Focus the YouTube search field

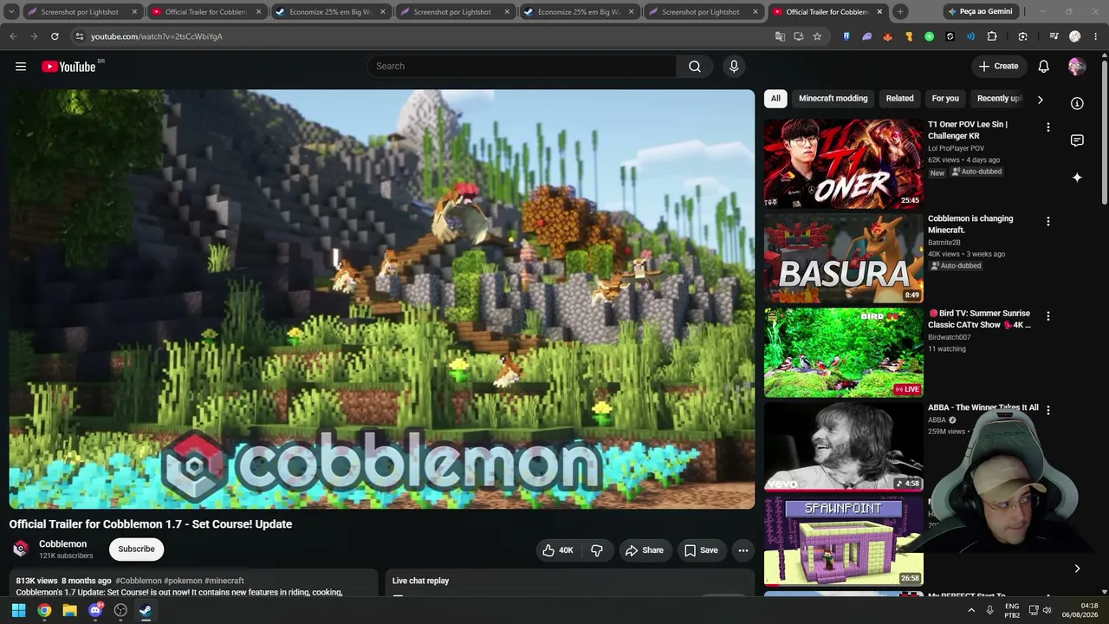click(x=522, y=67)
